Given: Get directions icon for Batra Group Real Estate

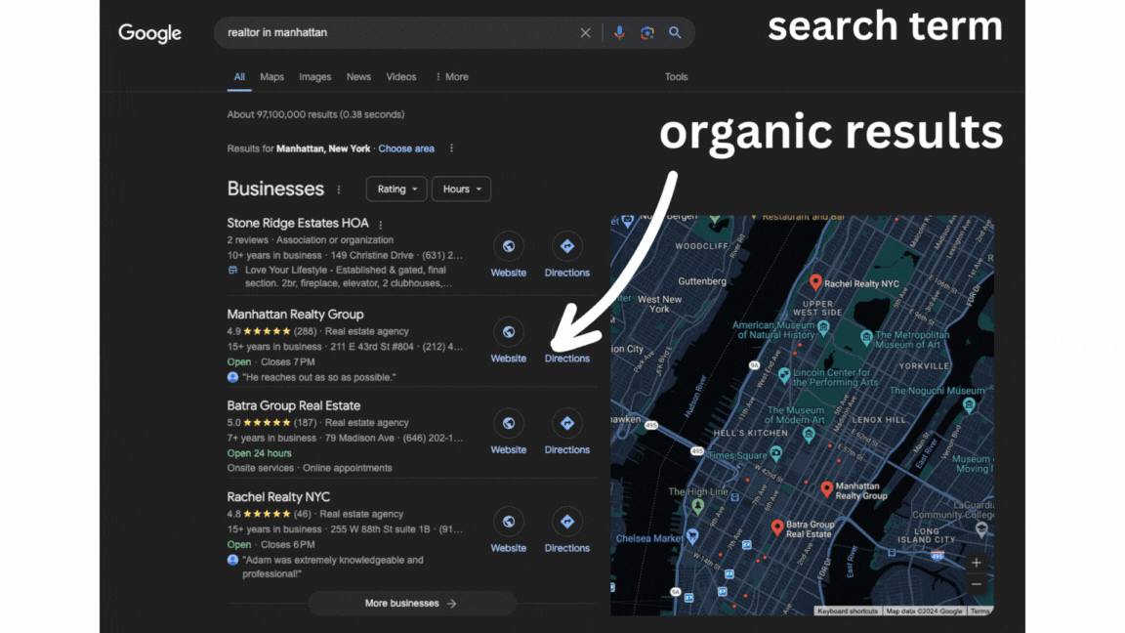Looking at the screenshot, I should coord(566,423).
